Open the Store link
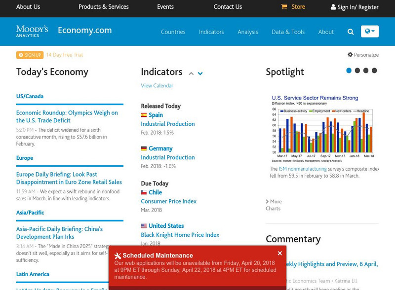395x290 pixels. click(x=298, y=7)
